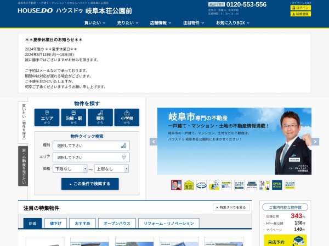Click the ログイン button
329x246 pixels.
coord(300,8)
